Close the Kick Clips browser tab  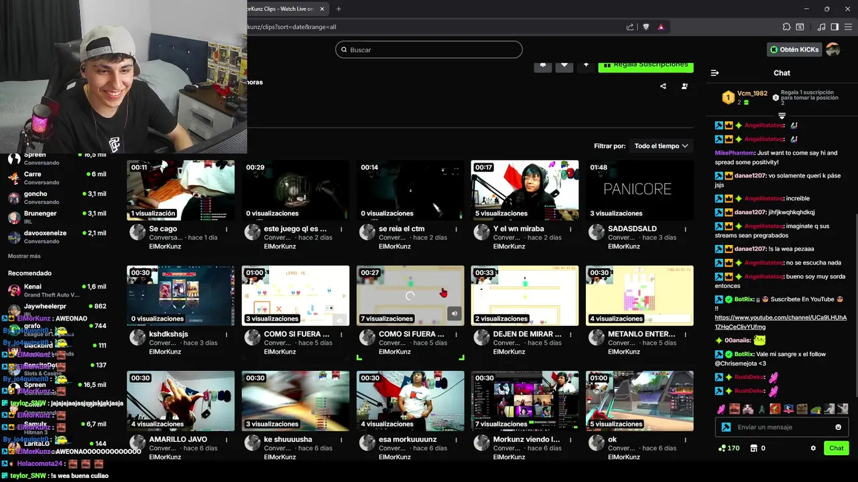[322, 9]
